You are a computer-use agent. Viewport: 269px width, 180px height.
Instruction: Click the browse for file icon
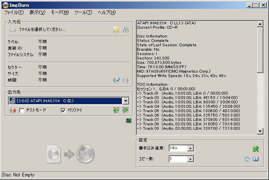click(116, 29)
